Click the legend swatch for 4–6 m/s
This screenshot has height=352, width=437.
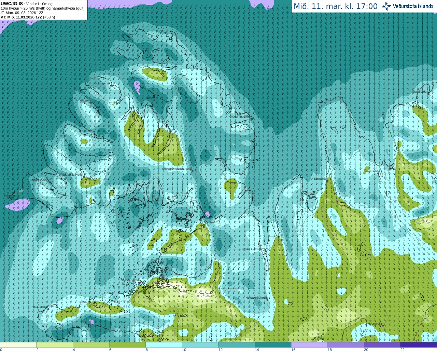pyautogui.click(x=91, y=344)
